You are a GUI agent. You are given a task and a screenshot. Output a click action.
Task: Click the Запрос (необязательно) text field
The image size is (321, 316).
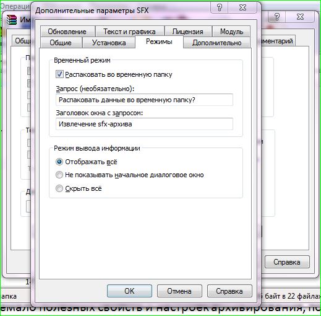coord(144,100)
